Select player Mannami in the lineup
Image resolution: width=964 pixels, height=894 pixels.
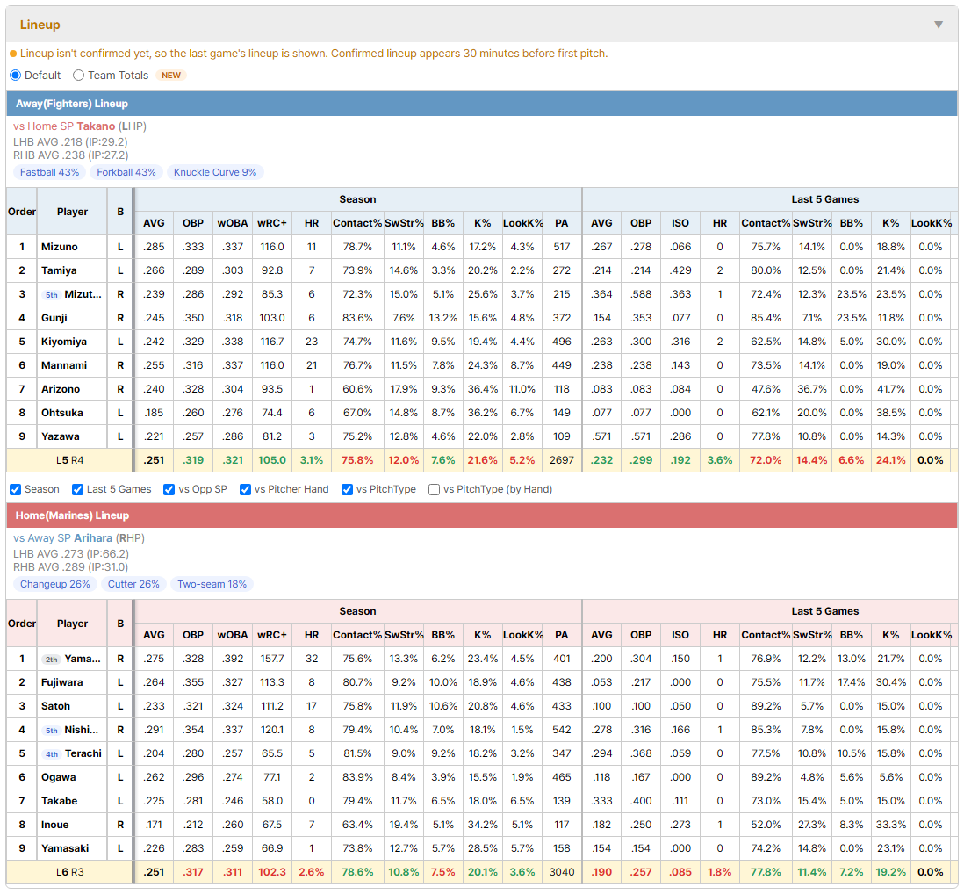(x=64, y=365)
